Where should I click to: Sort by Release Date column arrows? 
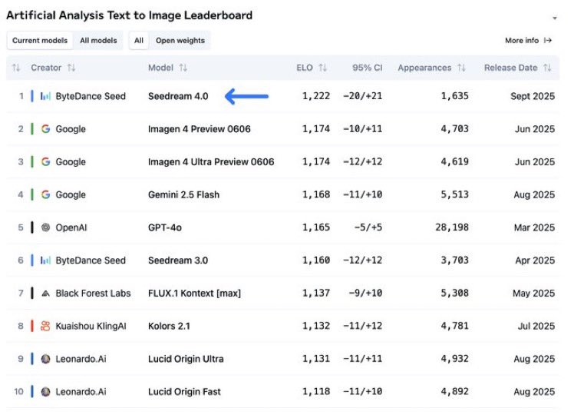547,68
